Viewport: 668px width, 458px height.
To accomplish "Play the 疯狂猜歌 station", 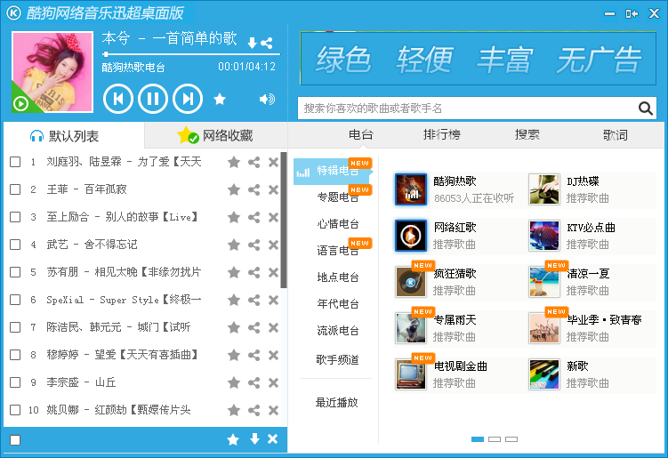I will point(411,282).
